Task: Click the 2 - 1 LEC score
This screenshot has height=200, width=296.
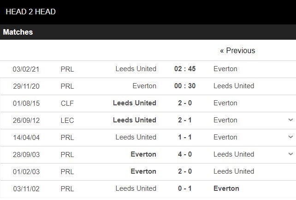Action: [x=185, y=120]
